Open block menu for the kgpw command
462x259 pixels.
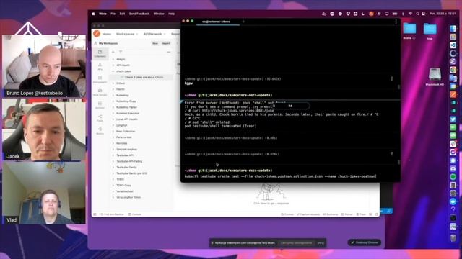coord(391,78)
